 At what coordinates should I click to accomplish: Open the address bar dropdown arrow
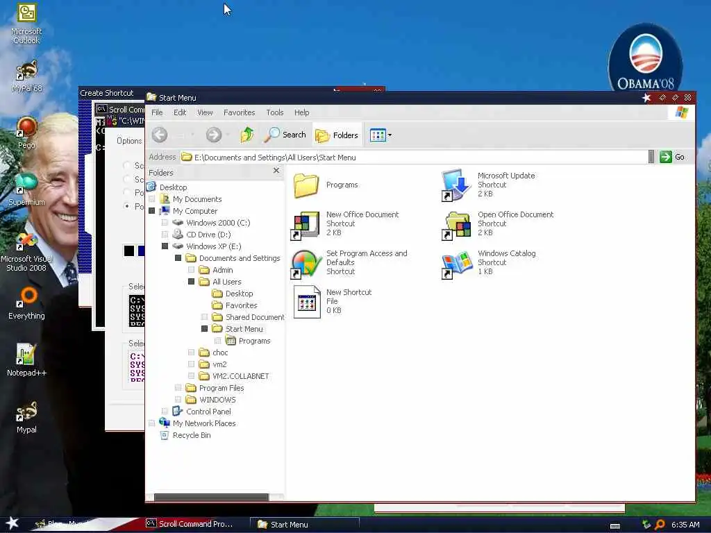651,157
